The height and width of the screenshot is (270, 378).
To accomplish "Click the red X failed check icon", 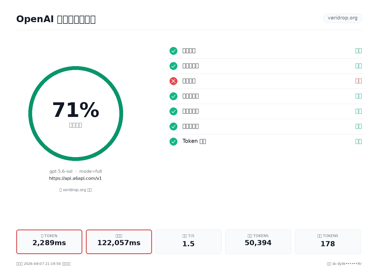I will (173, 81).
